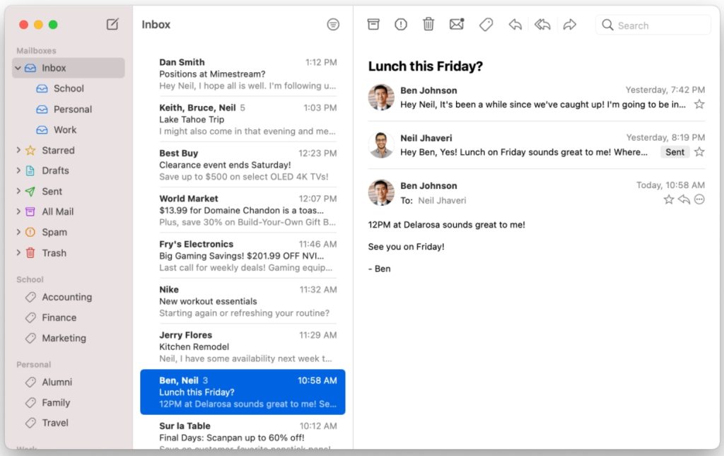Open Nike New workout essentials email
The image size is (724, 456).
pyautogui.click(x=243, y=301)
